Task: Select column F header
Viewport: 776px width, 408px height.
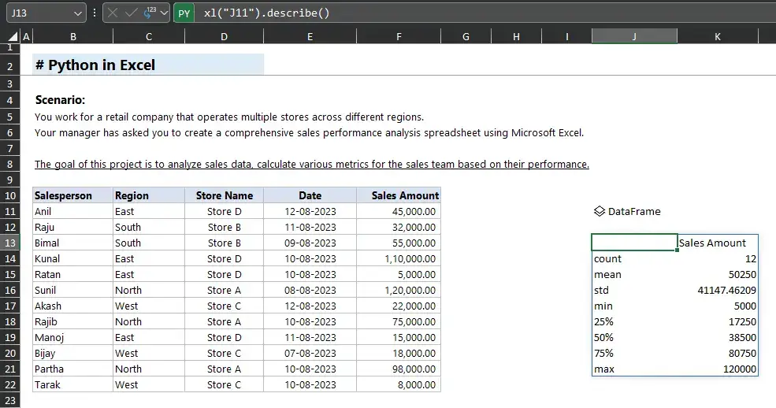Action: pyautogui.click(x=399, y=36)
